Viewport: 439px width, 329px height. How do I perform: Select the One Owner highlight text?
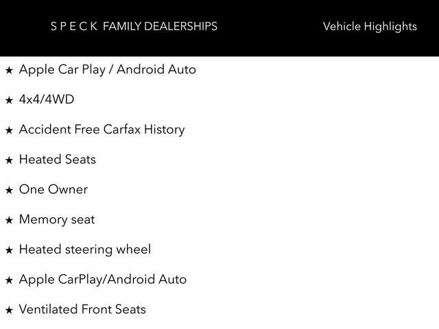point(54,190)
